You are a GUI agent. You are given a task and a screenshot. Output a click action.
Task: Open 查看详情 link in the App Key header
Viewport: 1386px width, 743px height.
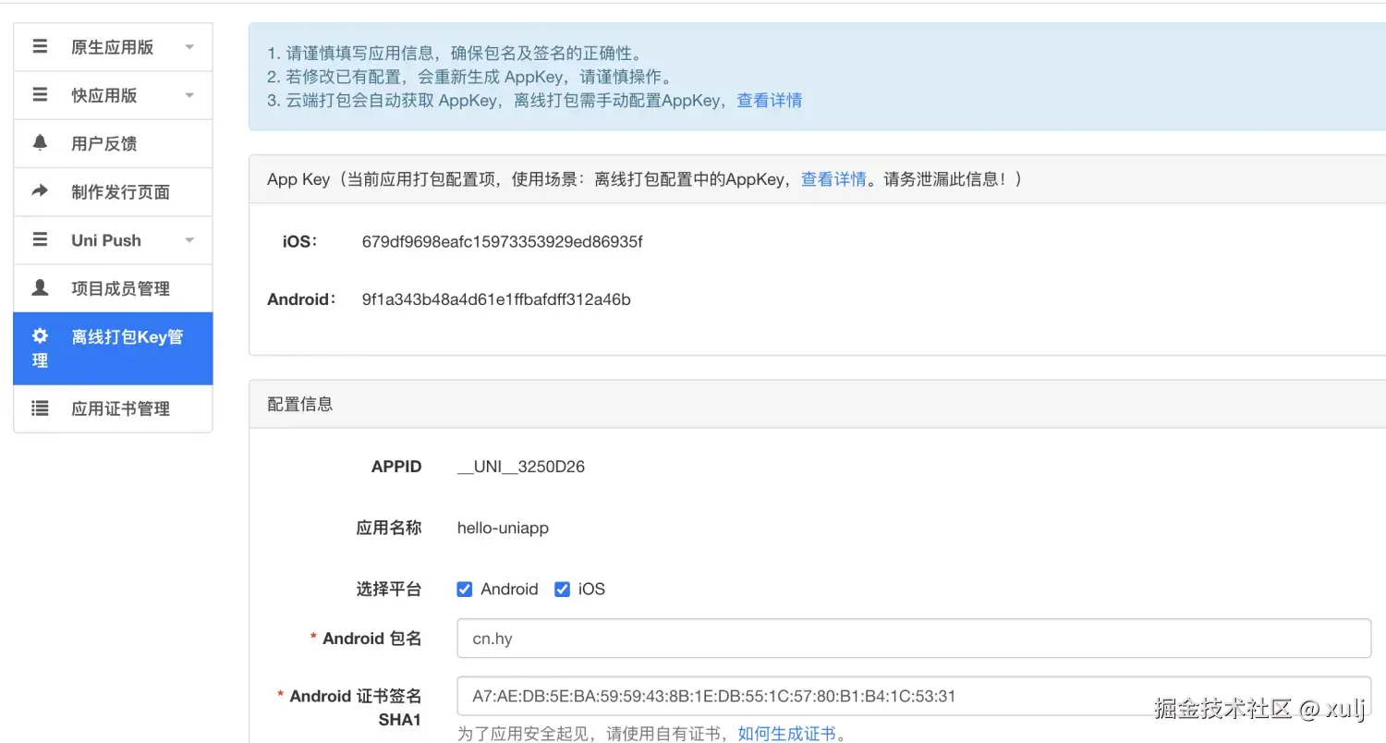833,179
